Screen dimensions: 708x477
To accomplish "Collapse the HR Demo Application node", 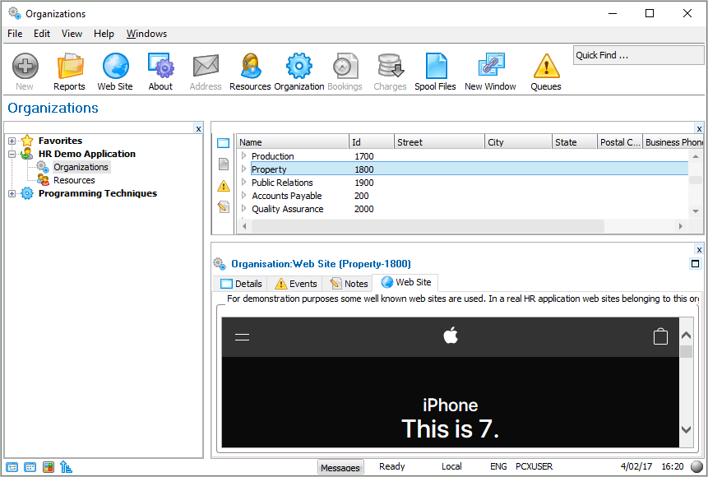I will click(12, 154).
